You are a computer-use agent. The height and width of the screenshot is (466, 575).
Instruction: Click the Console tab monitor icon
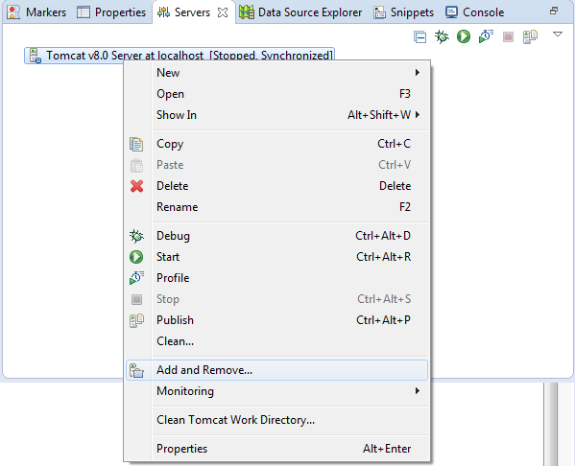point(451,12)
